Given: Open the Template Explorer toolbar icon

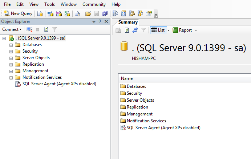Looking at the screenshot, I should click(x=140, y=13).
